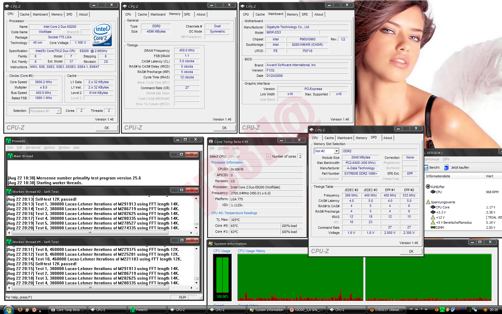This screenshot has height=314, width=502.
Task: Click the Core Temp title bar icon
Action: 211,141
